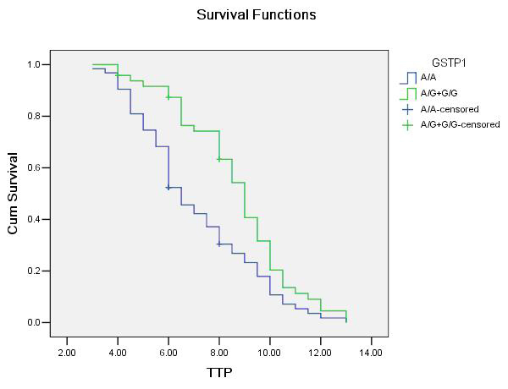The width and height of the screenshot is (508, 389).
Task: Click the blue censored marker at TTP 6.00
Action: 168,187
